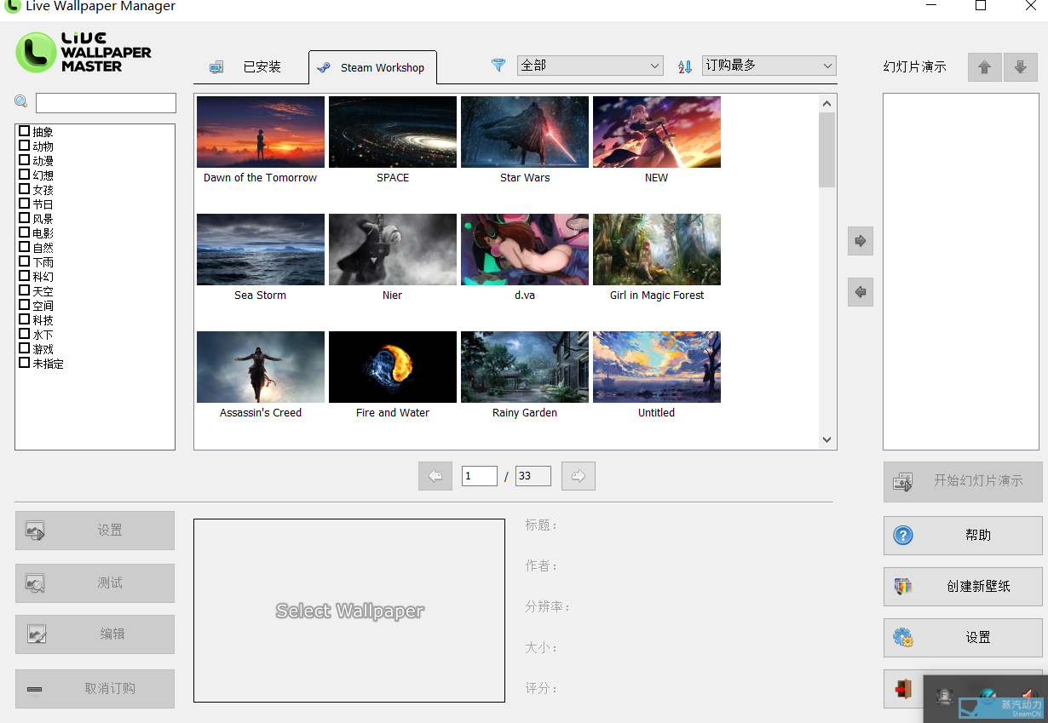Expand the 订购最多 sort dropdown
Image resolution: width=1048 pixels, height=723 pixels.
(769, 66)
